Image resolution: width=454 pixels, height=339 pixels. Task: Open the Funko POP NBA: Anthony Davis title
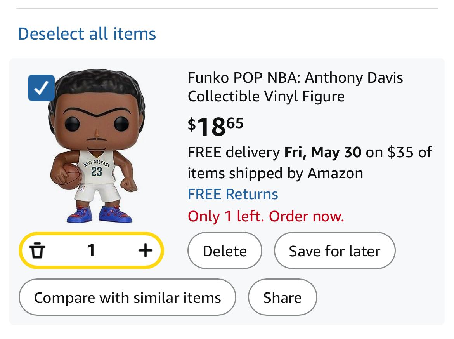click(295, 78)
